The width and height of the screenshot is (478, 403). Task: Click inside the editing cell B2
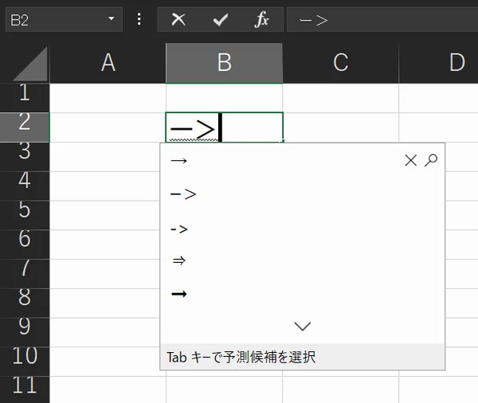pos(225,127)
